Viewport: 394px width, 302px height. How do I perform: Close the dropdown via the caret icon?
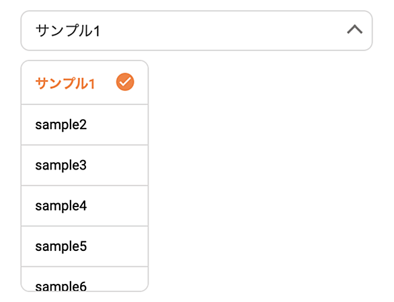click(x=354, y=30)
